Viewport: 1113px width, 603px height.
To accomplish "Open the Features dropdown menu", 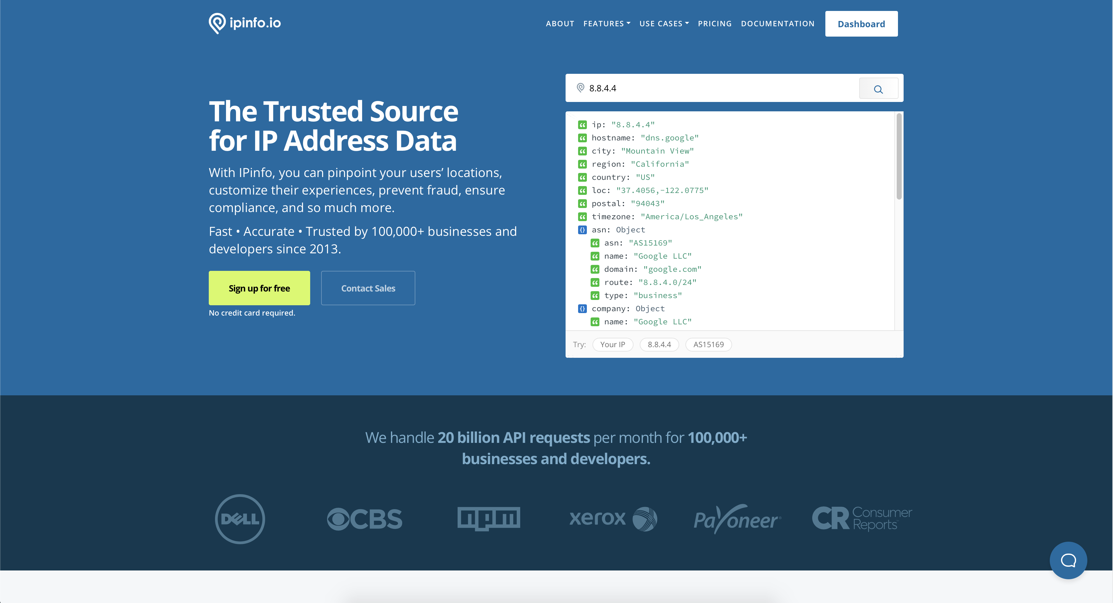I will (x=607, y=24).
